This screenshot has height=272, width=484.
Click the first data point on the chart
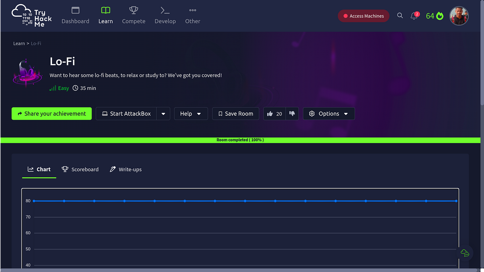coord(34,201)
